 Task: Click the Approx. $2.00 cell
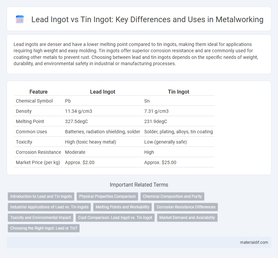(x=80, y=163)
